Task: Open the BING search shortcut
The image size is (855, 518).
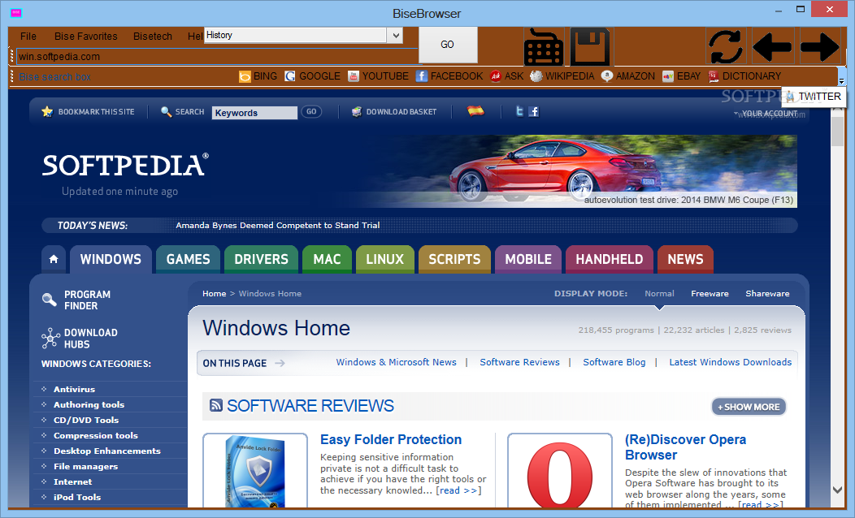Action: [x=258, y=76]
